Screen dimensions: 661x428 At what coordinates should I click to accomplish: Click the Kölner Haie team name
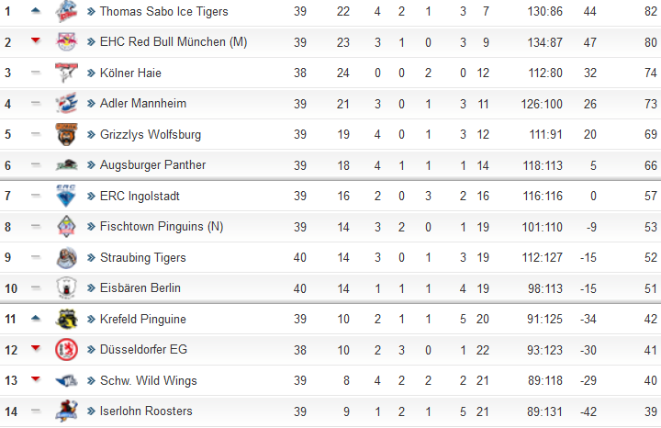[x=130, y=73]
